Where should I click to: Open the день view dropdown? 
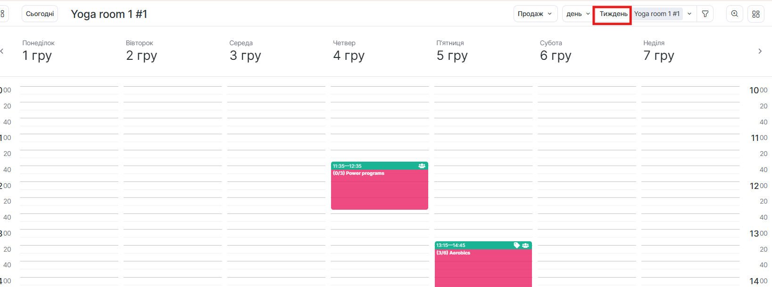point(578,14)
